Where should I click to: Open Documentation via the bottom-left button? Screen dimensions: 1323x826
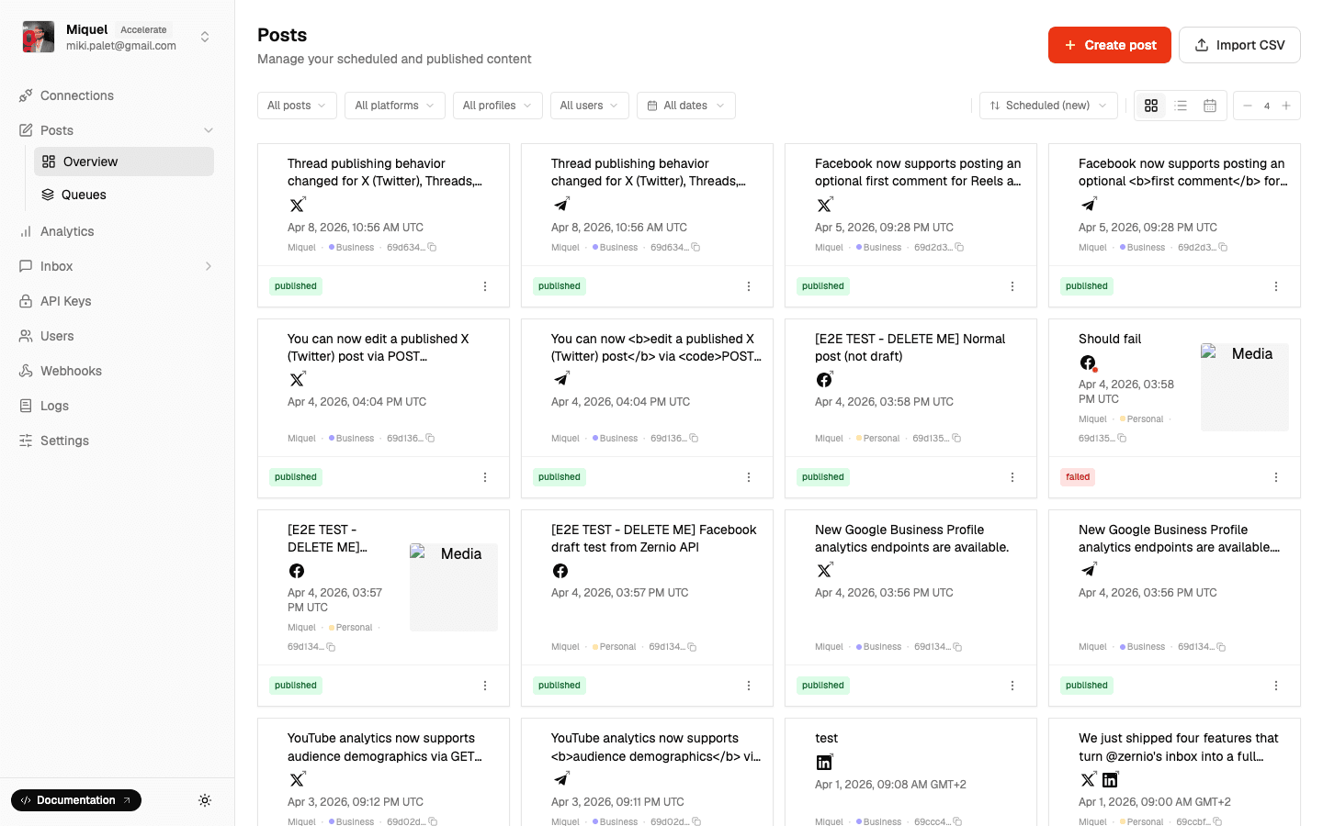click(x=76, y=800)
